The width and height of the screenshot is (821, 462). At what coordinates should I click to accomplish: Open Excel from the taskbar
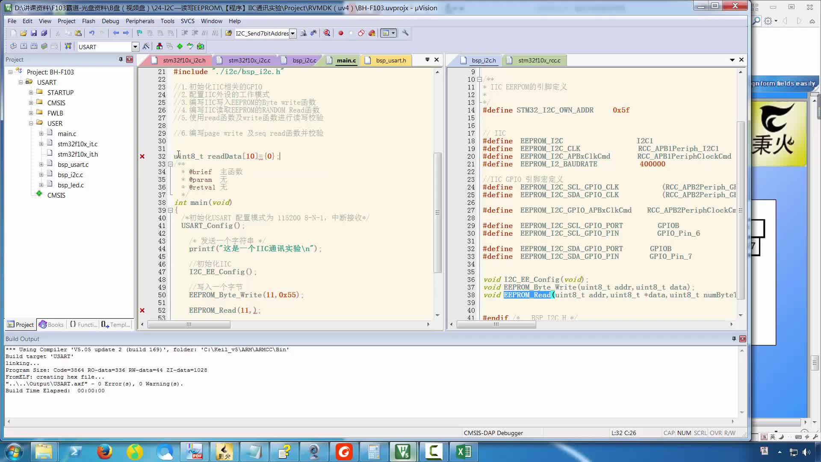[464, 452]
